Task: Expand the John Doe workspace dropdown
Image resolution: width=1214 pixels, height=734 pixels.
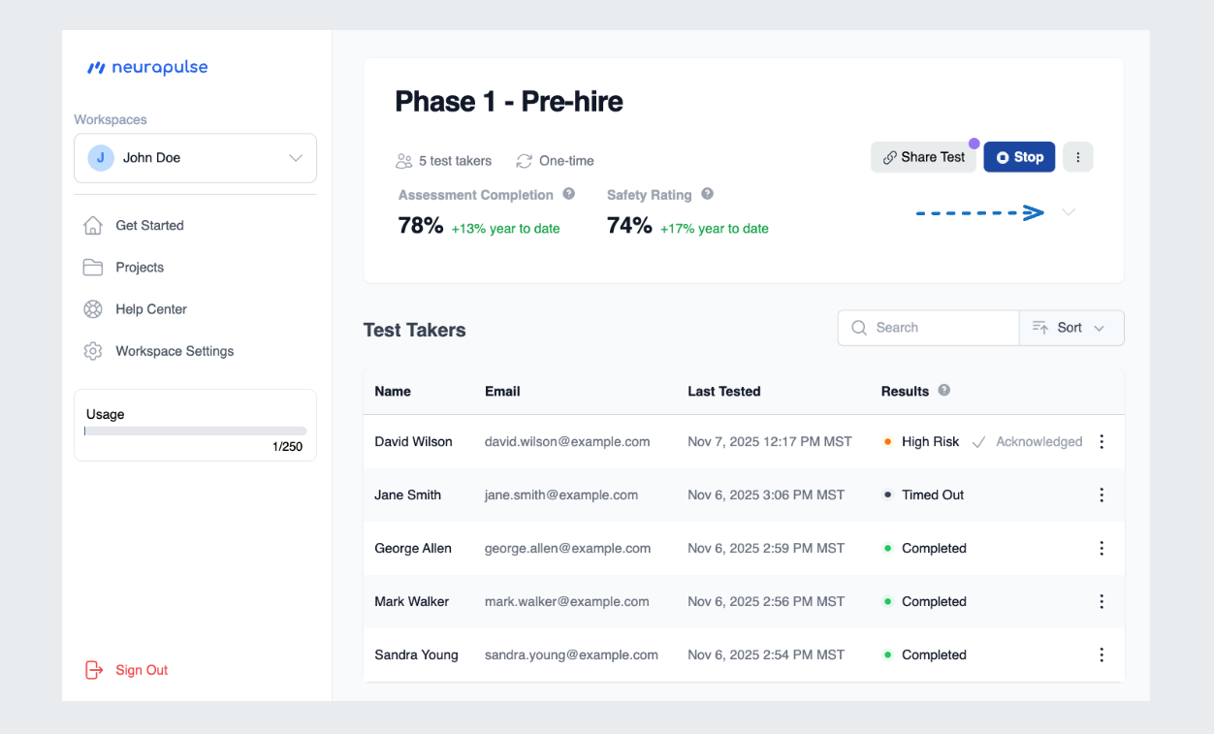Action: [x=296, y=157]
